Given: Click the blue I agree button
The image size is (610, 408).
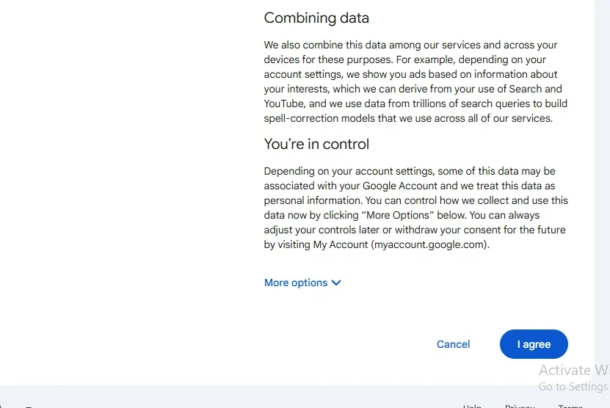Looking at the screenshot, I should [x=534, y=344].
